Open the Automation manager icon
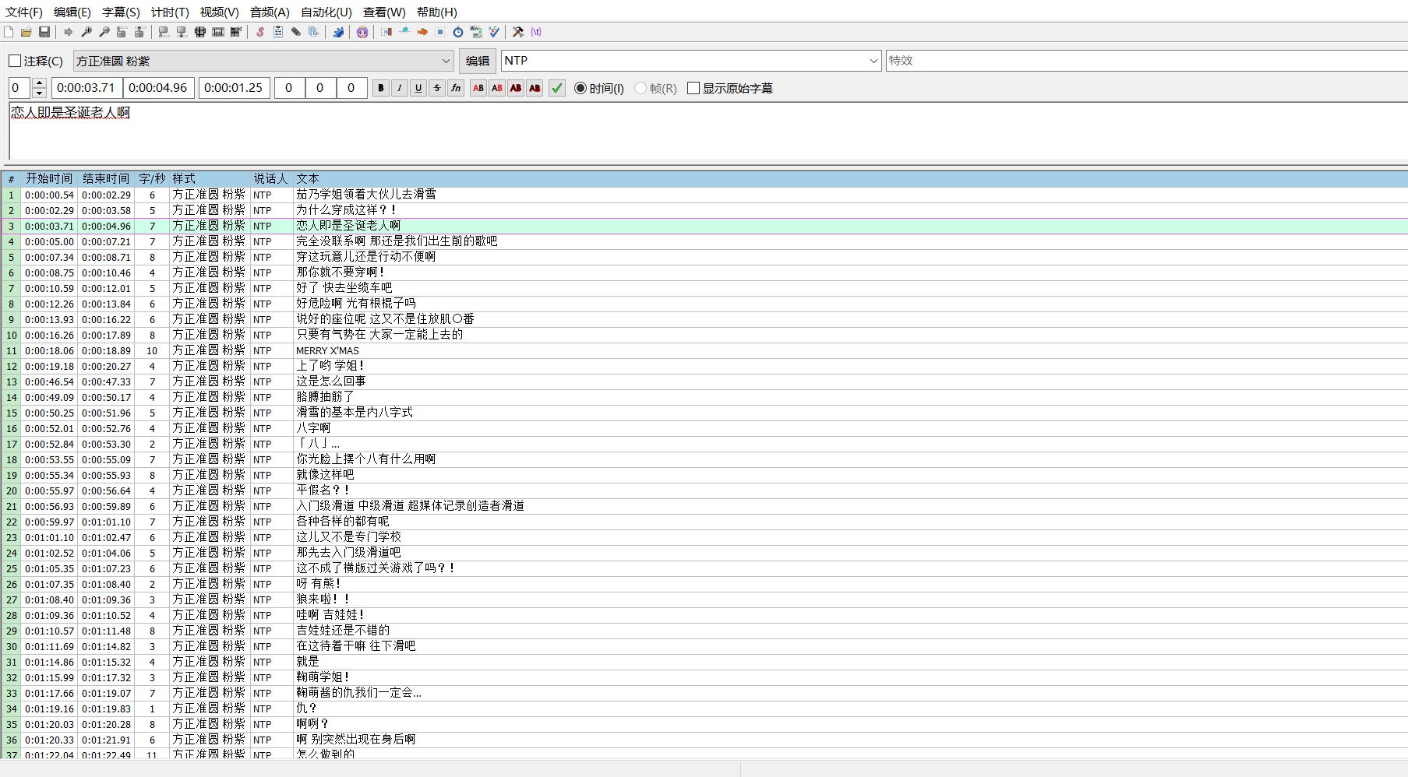This screenshot has width=1408, height=777. click(x=339, y=32)
